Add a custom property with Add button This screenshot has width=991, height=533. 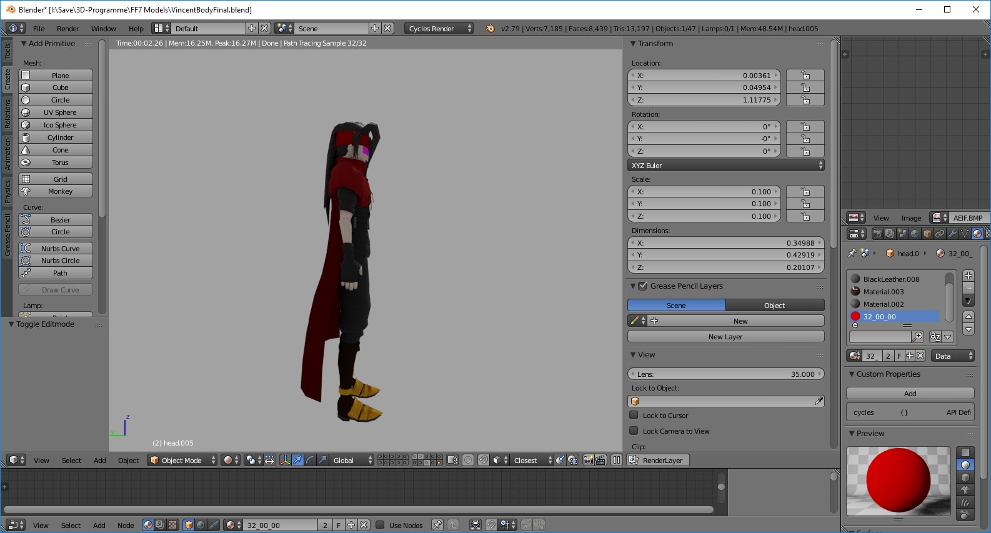point(910,394)
